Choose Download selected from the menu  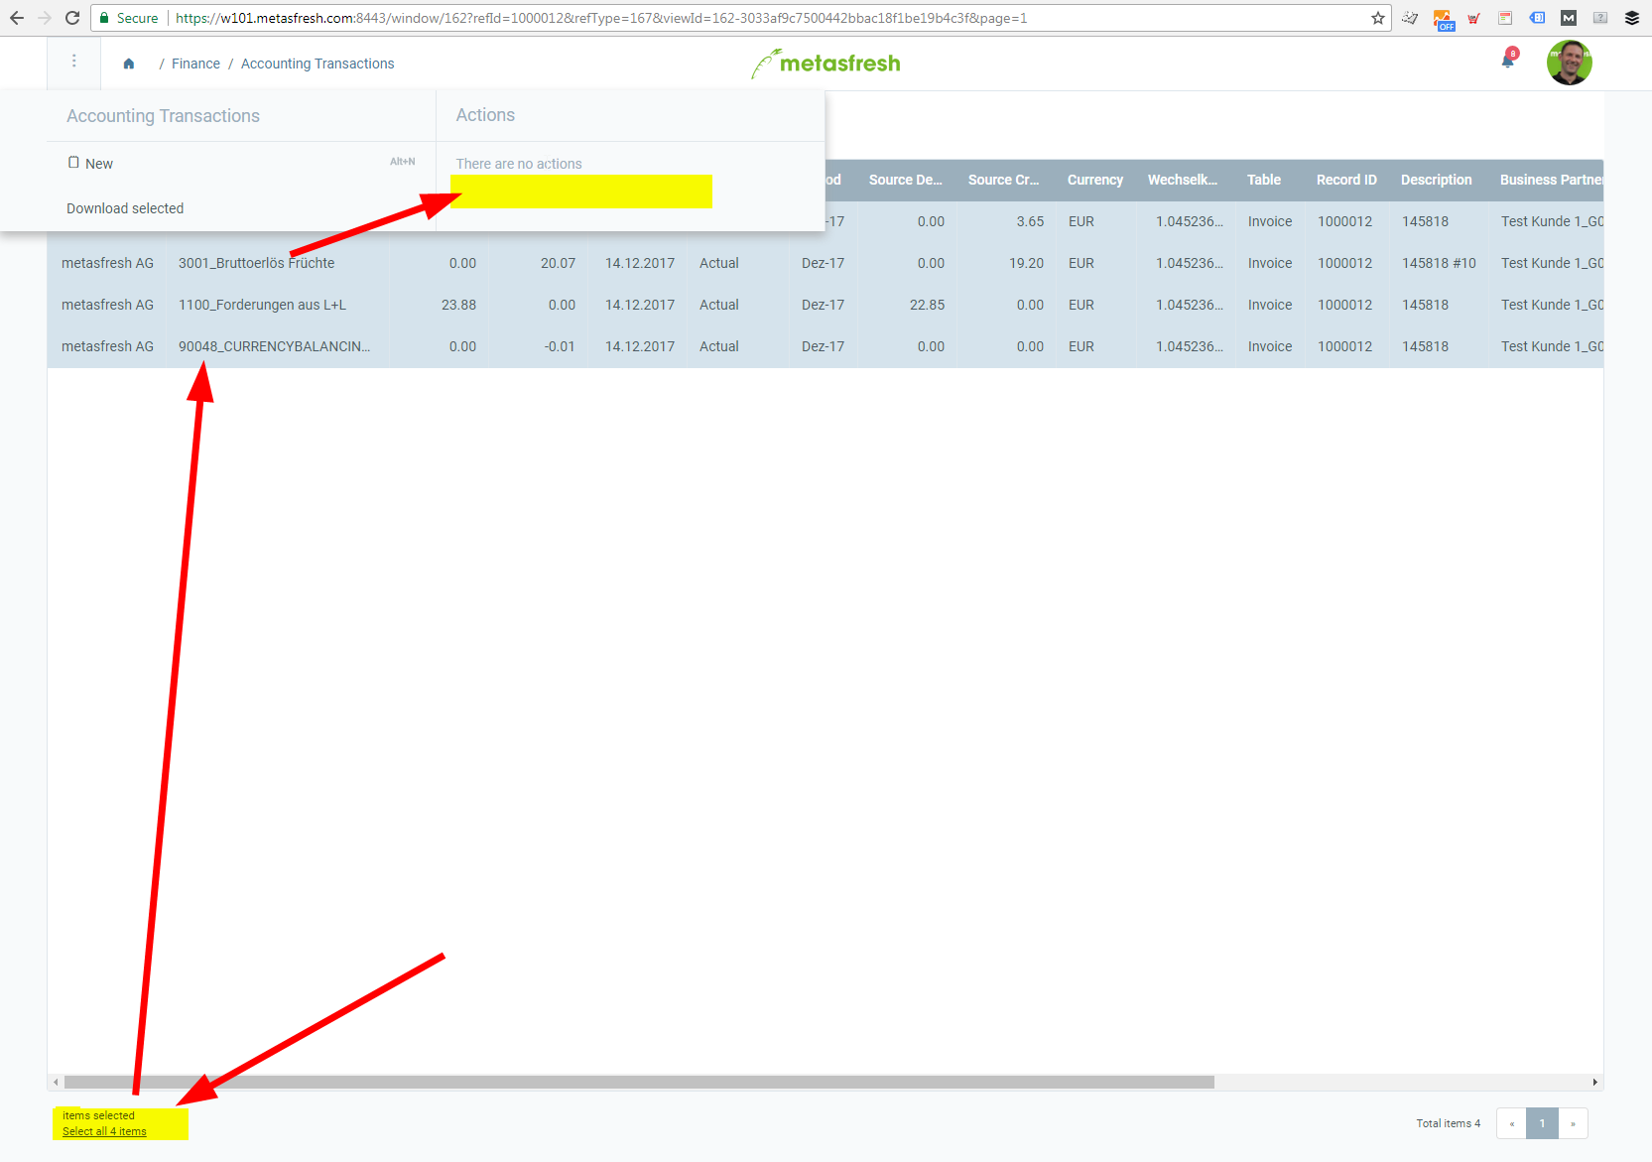coord(124,208)
